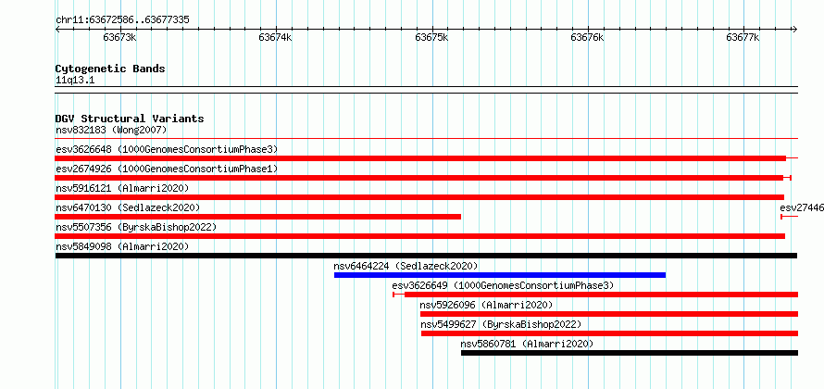Select the black bar for nsv5860781
824x389 pixels.
[x=630, y=353]
